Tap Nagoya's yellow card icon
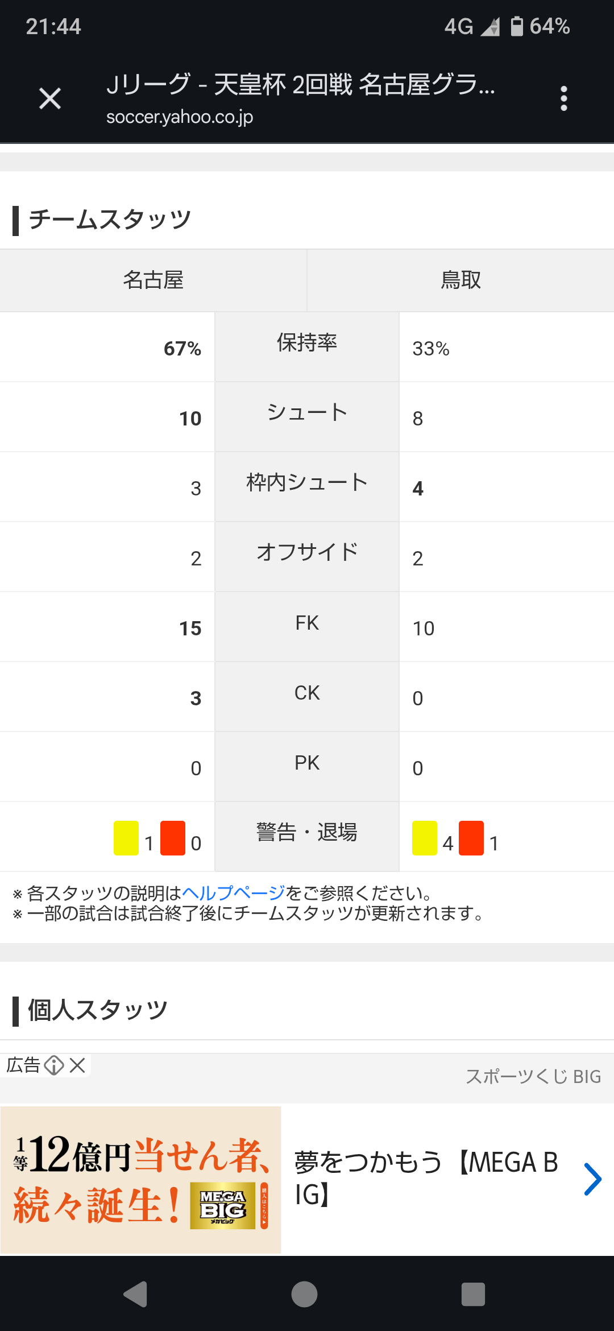Viewport: 614px width, 1331px height. [126, 838]
